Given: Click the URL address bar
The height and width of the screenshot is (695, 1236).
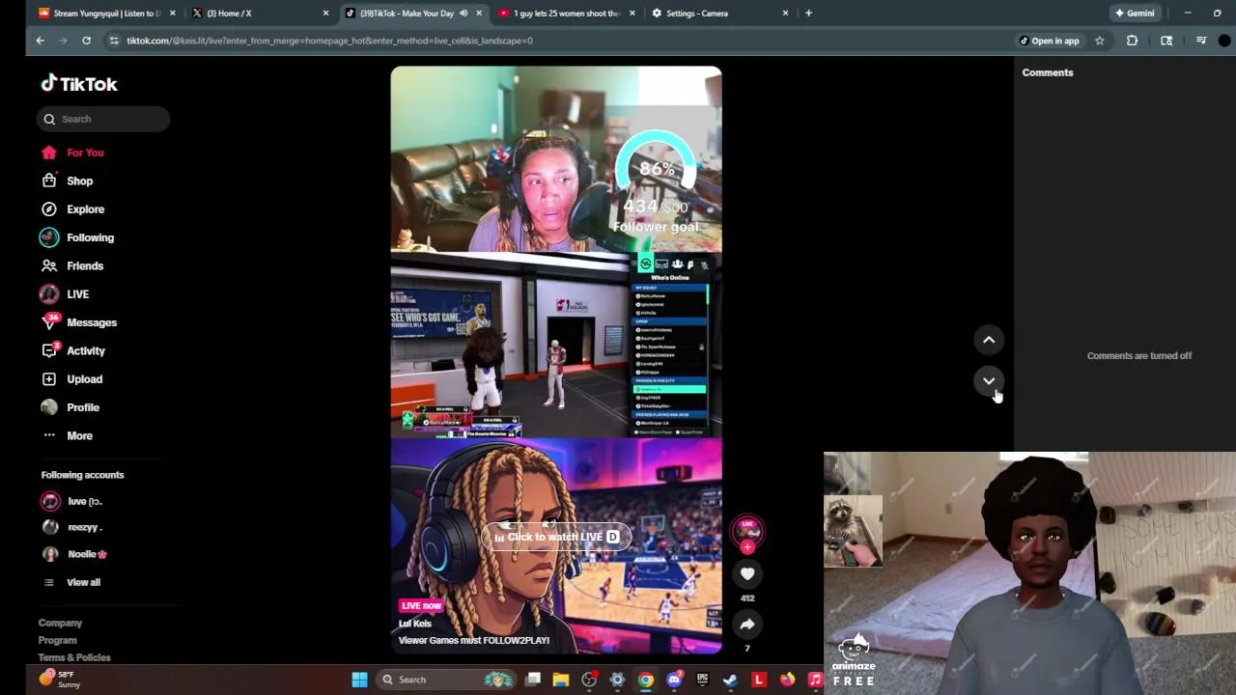Looking at the screenshot, I should [x=560, y=41].
